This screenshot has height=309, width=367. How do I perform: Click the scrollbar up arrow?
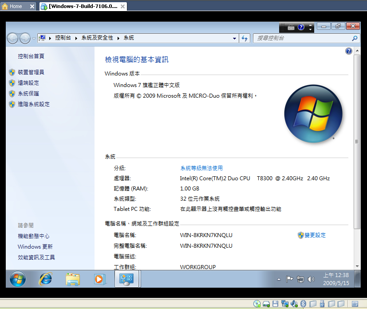(357, 51)
